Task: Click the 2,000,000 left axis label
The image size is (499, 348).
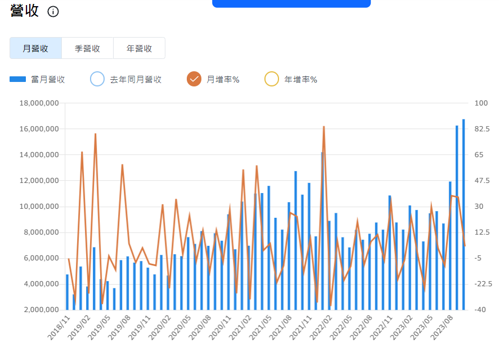Action: point(41,310)
